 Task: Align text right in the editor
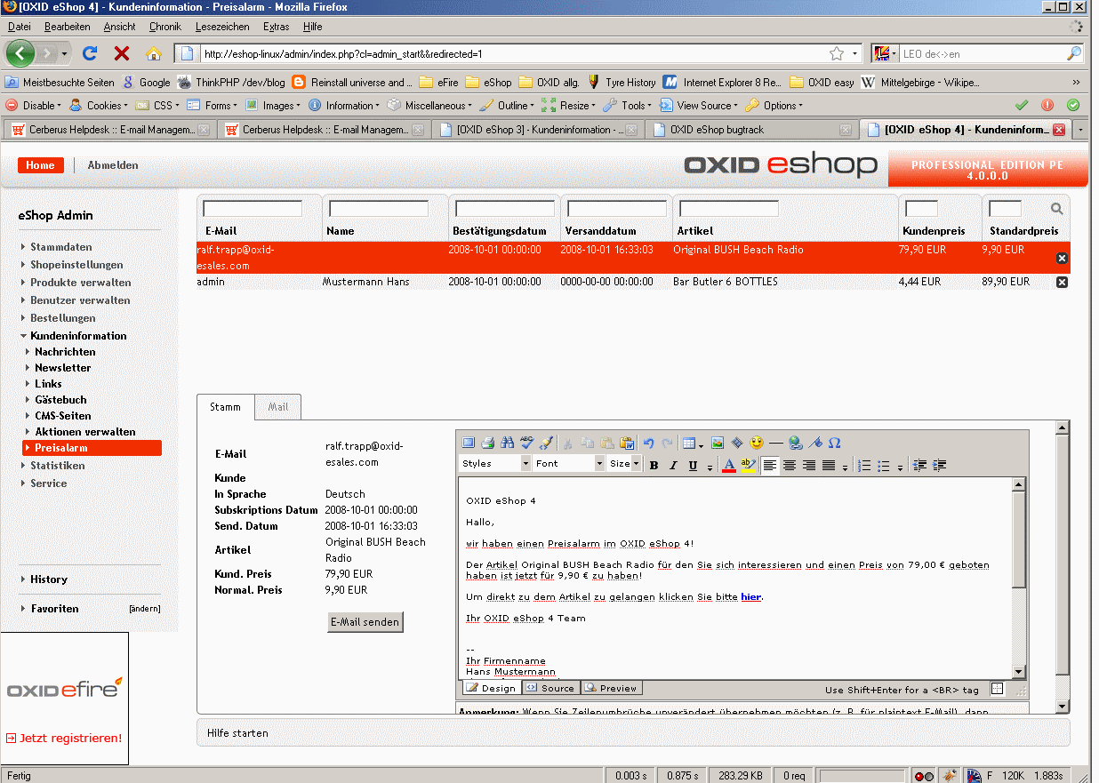point(809,465)
